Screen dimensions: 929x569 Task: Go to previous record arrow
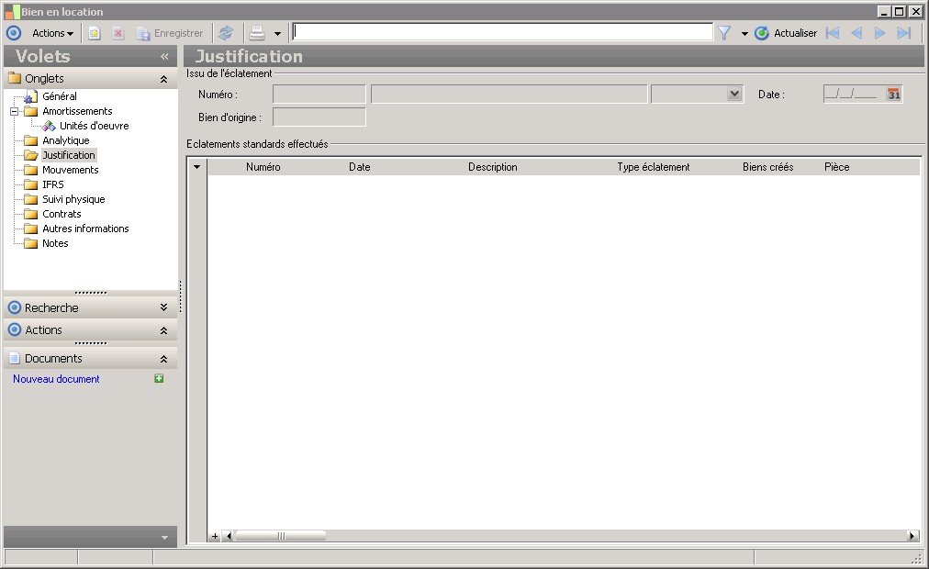[856, 33]
